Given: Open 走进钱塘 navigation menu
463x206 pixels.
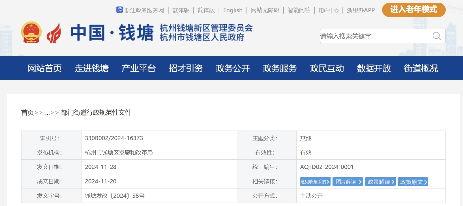Looking at the screenshot, I should [x=92, y=68].
